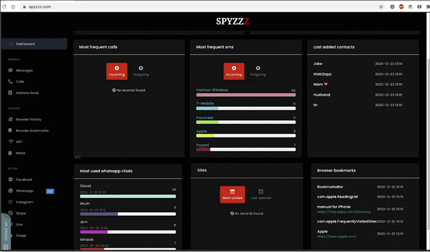Open the Tinder section
The height and width of the screenshot is (252, 430).
coord(21,235)
